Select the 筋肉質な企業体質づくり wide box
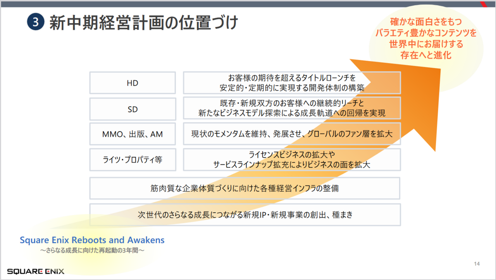The image size is (496, 280). click(245, 188)
